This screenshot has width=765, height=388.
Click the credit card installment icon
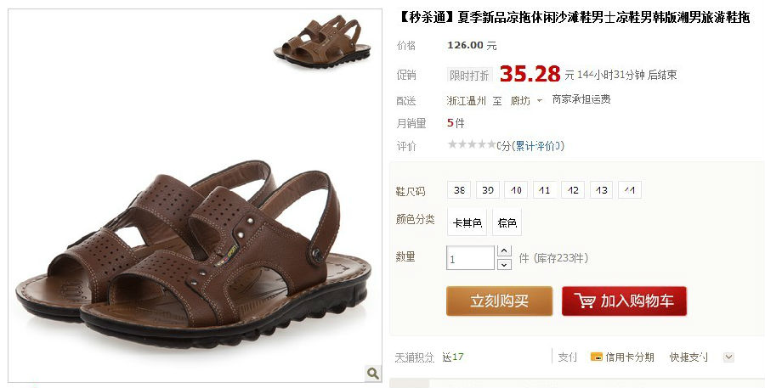click(596, 357)
